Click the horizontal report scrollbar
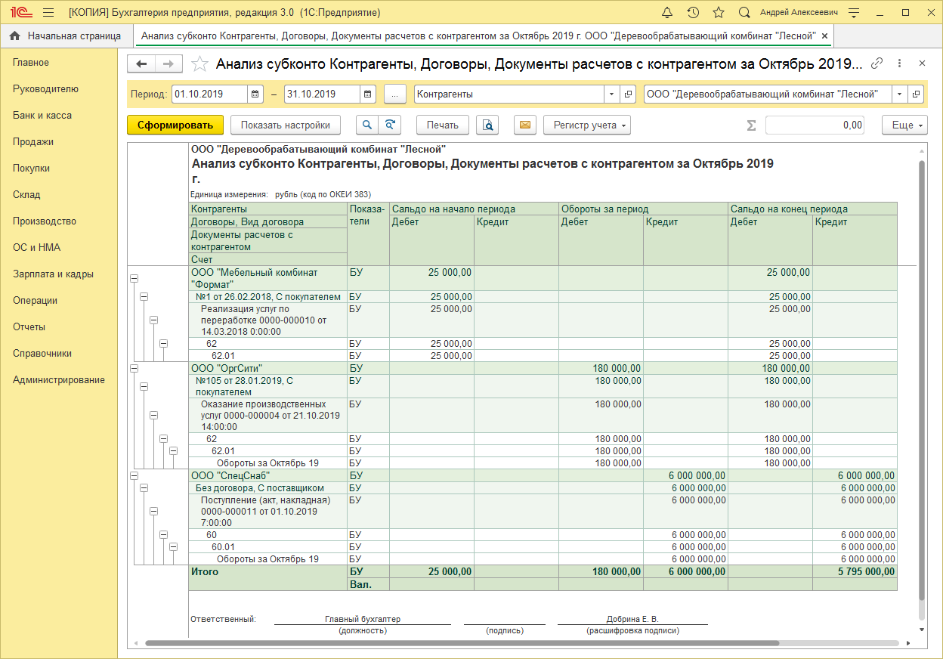 click(461, 643)
